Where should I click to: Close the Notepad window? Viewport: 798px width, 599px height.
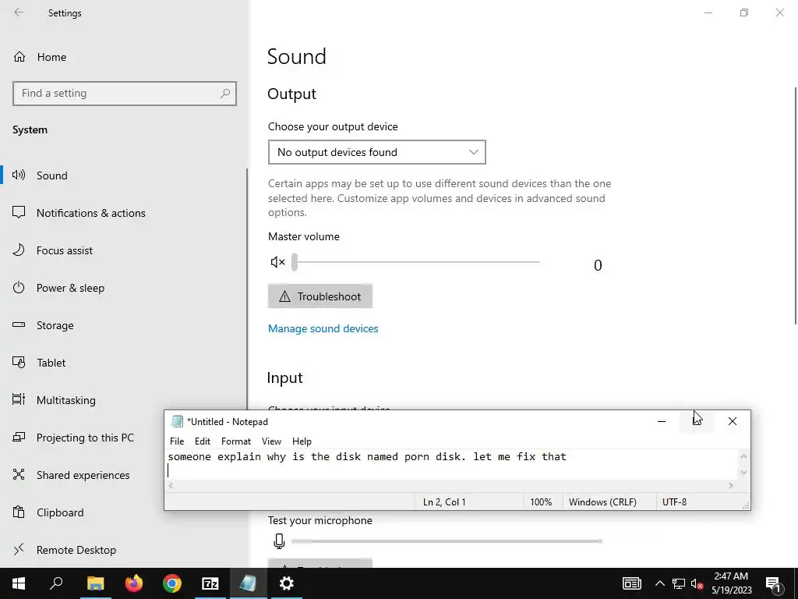point(733,421)
